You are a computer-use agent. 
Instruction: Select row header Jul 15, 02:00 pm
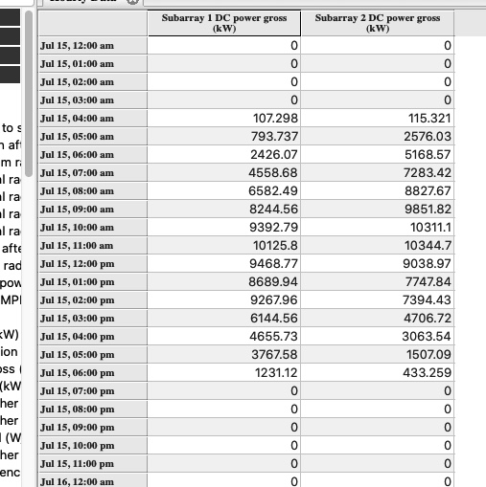tap(93, 300)
